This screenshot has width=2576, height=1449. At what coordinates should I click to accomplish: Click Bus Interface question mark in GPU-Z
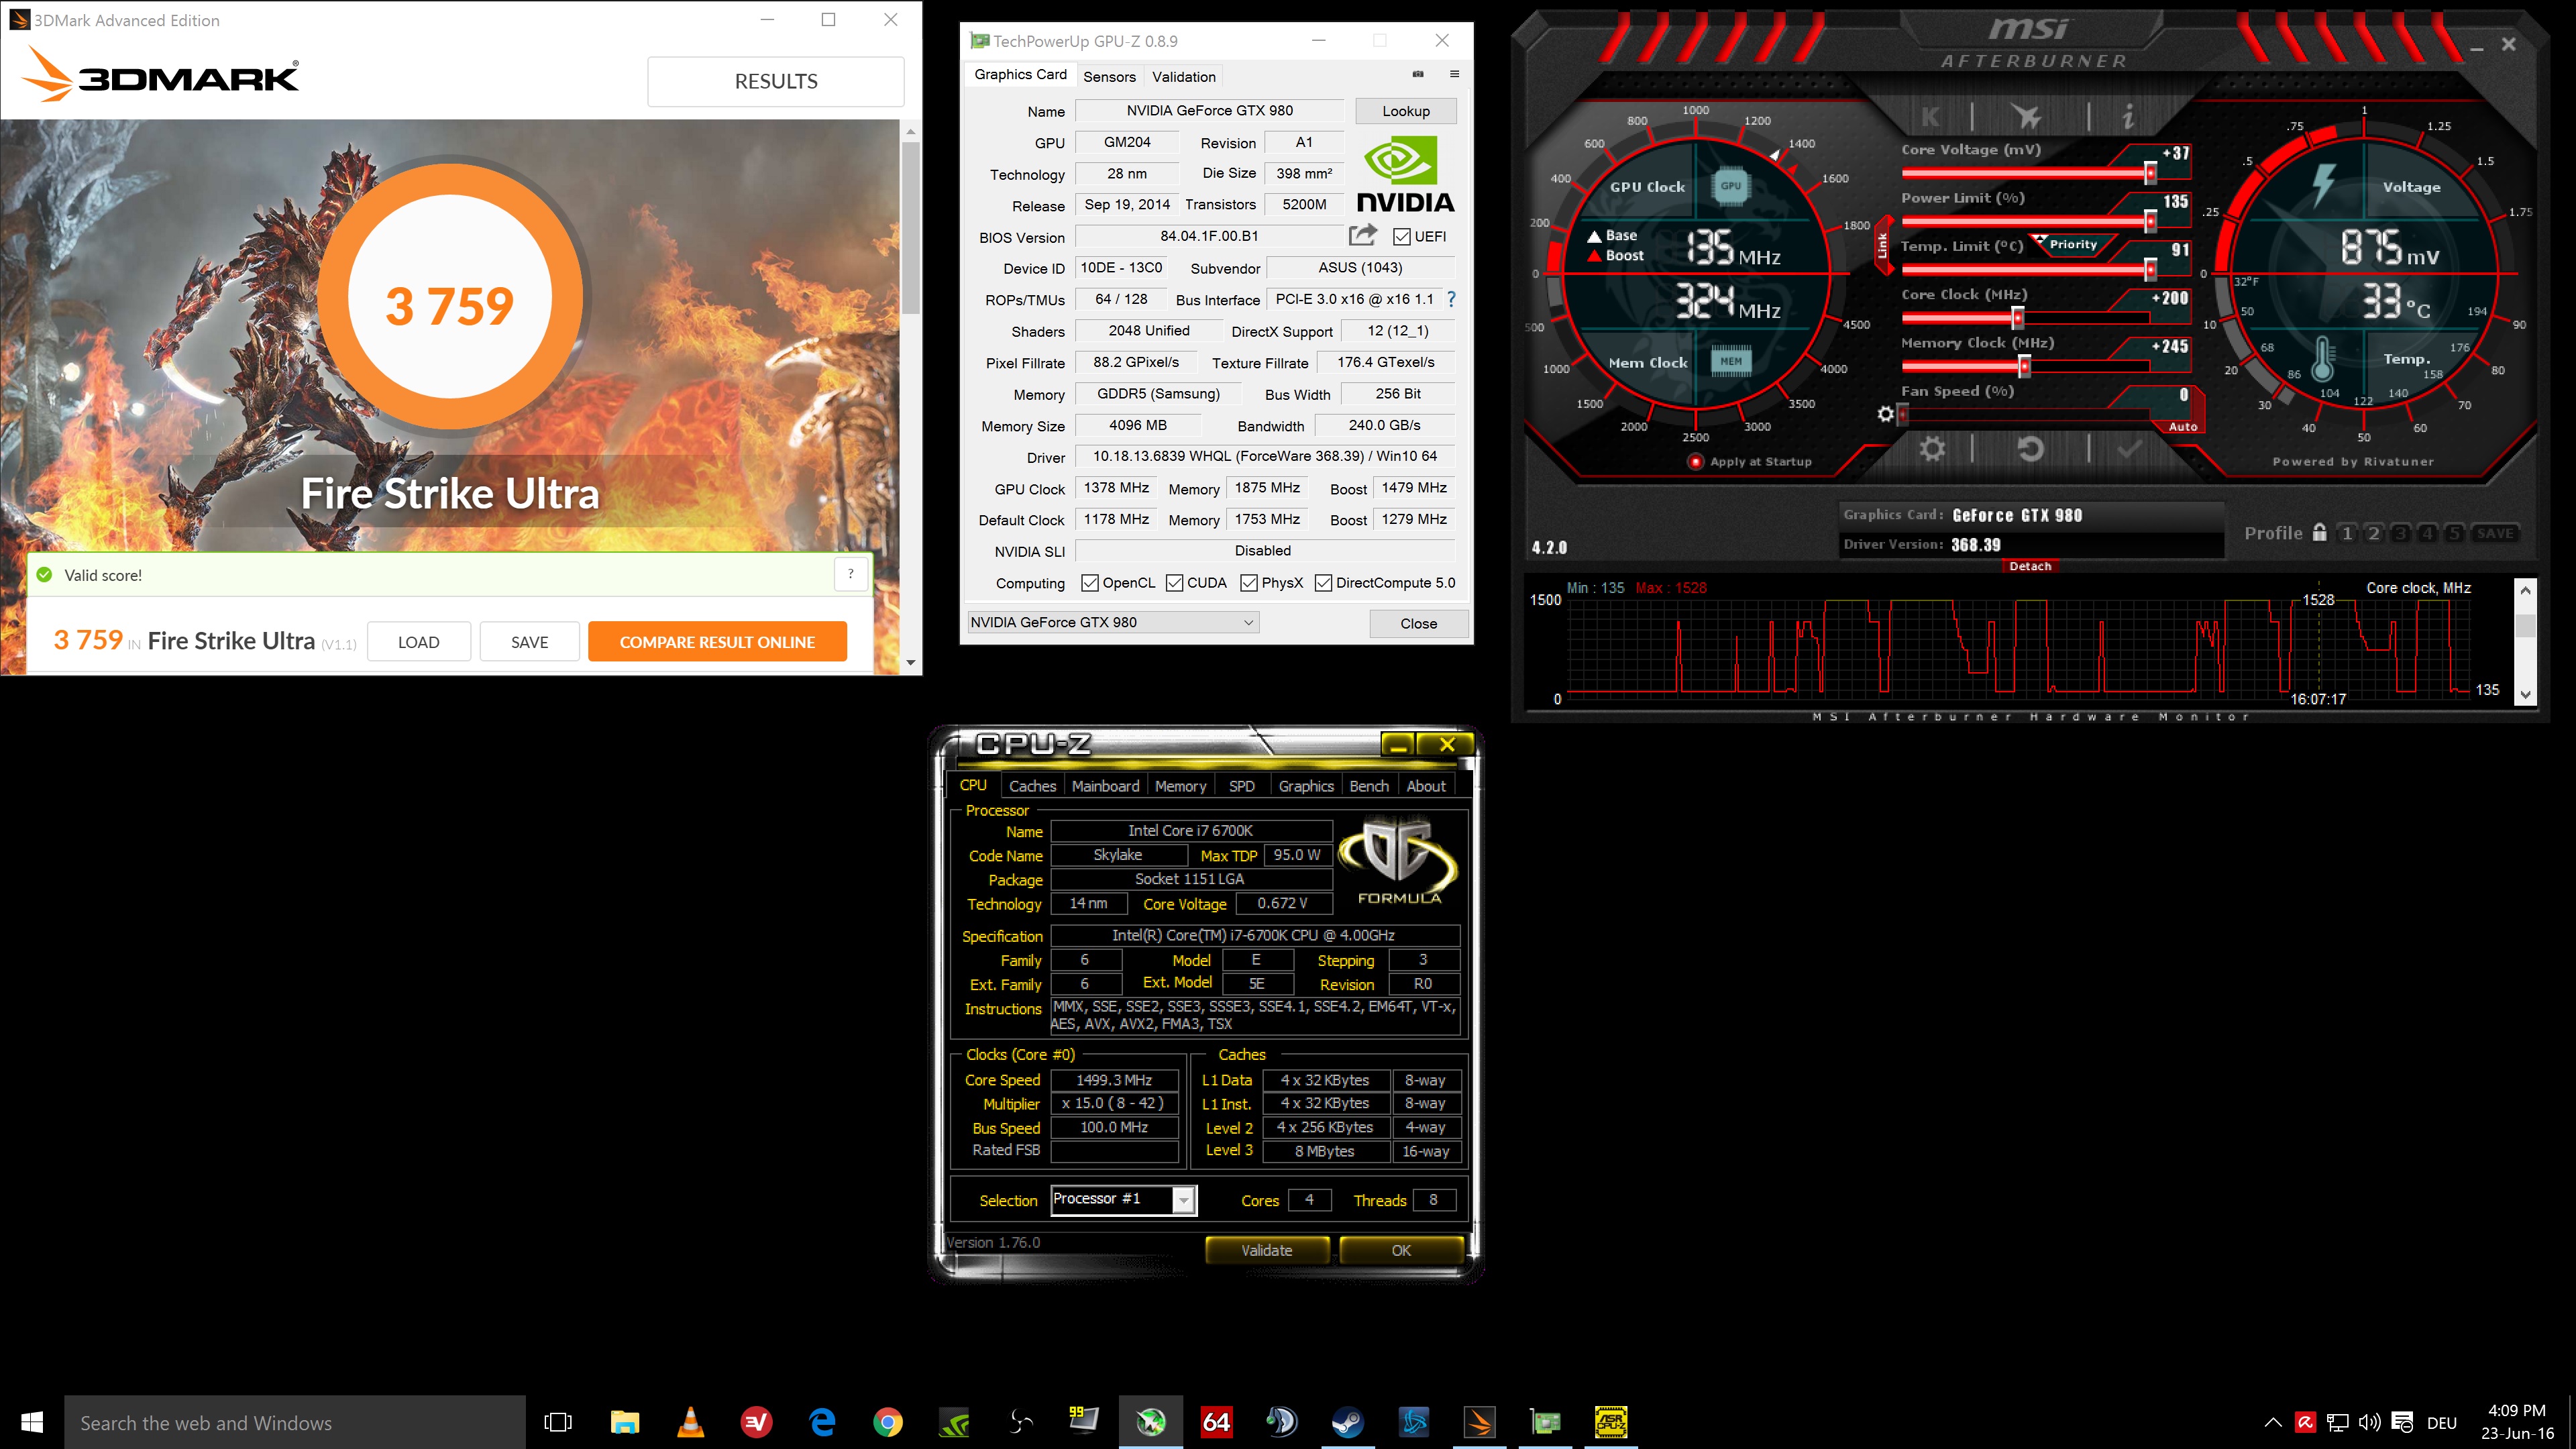click(x=1451, y=299)
